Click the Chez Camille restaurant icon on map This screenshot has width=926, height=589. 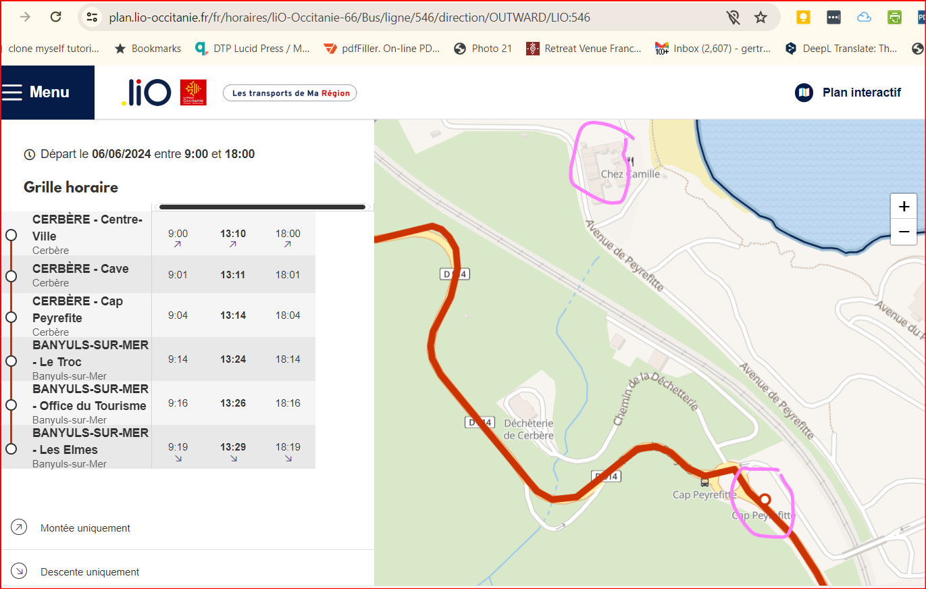point(630,161)
